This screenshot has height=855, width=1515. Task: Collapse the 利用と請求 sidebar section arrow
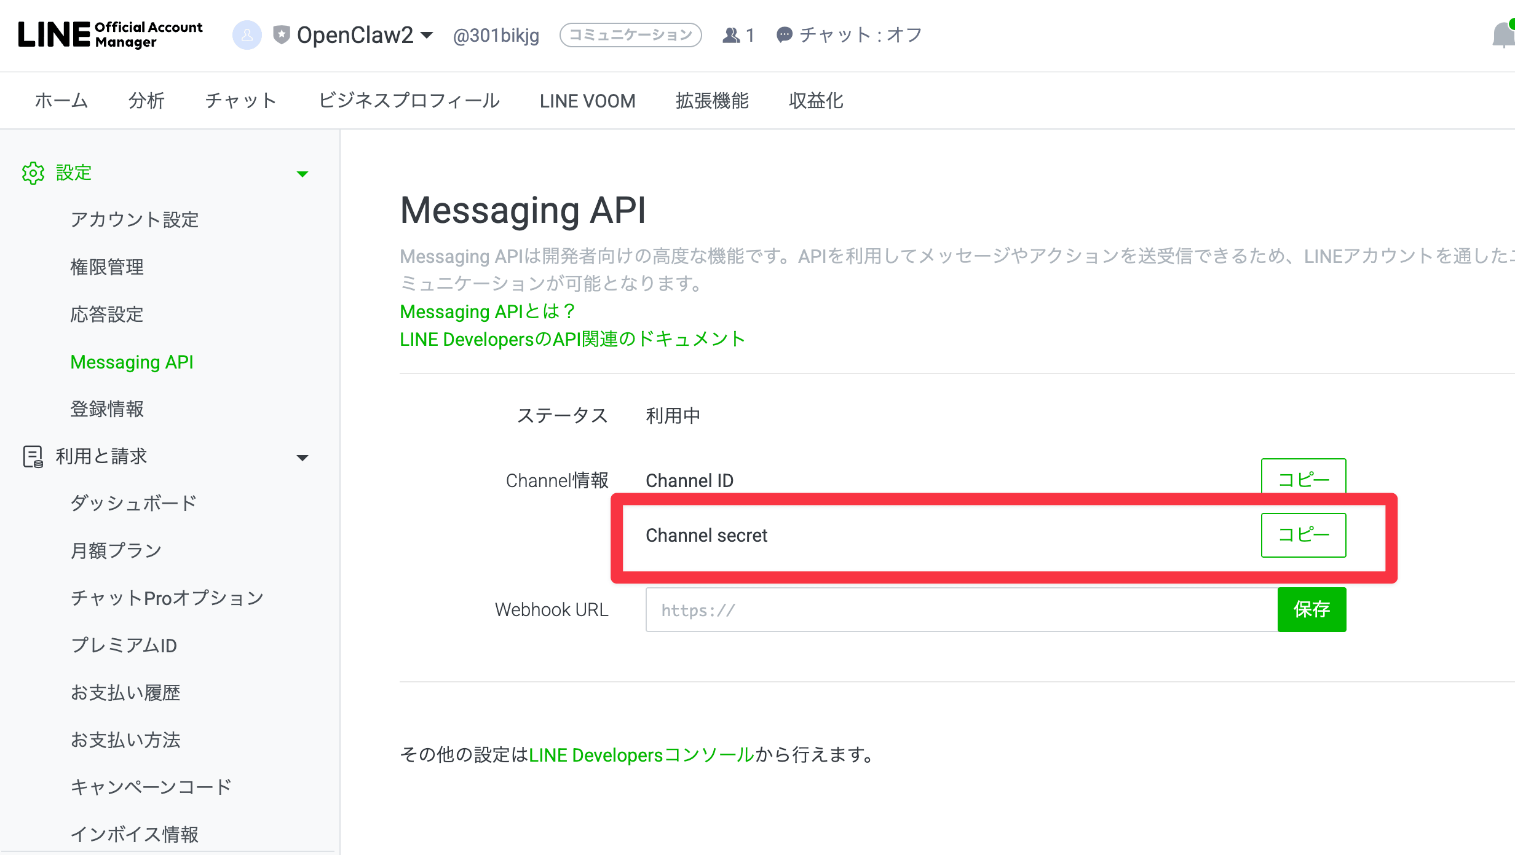click(x=302, y=458)
